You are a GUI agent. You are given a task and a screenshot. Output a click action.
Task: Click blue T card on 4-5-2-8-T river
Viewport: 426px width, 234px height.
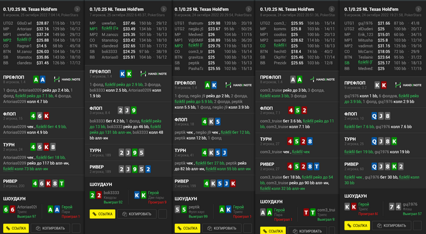point(316,167)
